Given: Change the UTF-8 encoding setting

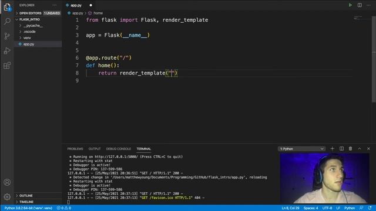Looking at the screenshot, I should click(x=327, y=208).
